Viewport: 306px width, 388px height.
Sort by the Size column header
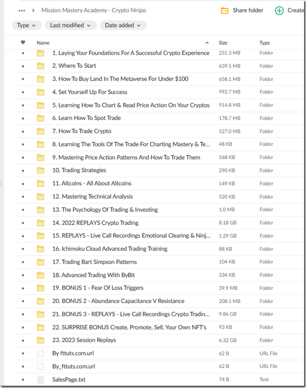[223, 43]
